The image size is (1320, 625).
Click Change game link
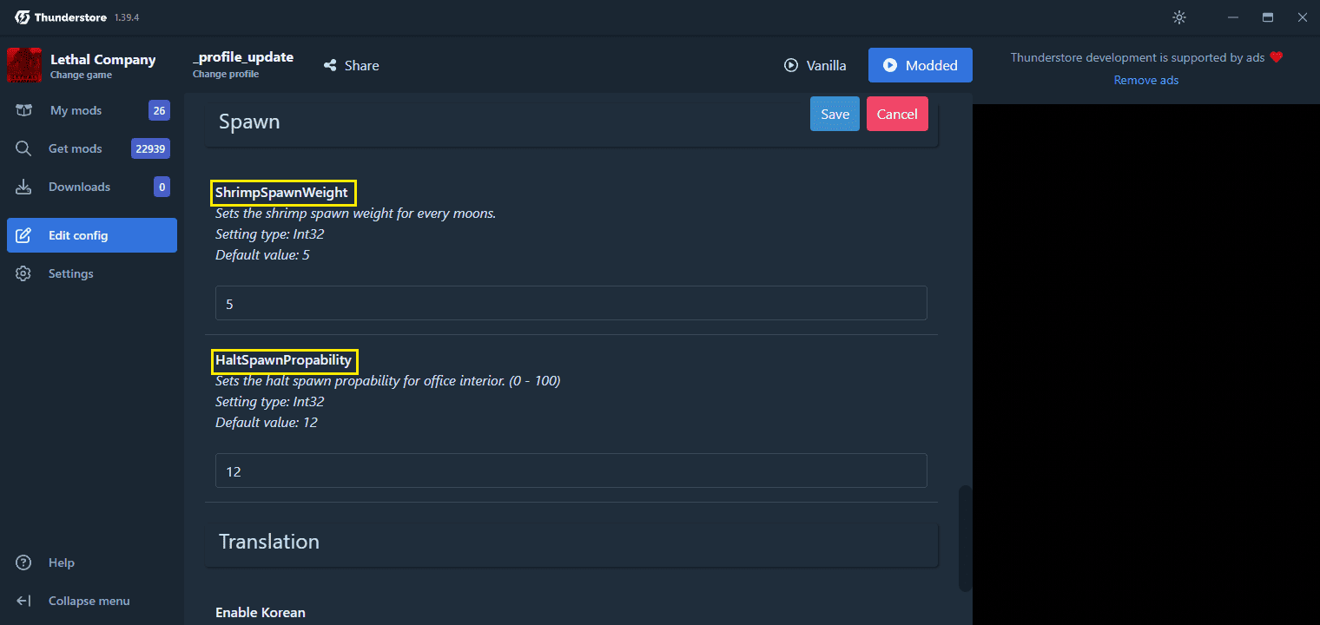coord(80,75)
